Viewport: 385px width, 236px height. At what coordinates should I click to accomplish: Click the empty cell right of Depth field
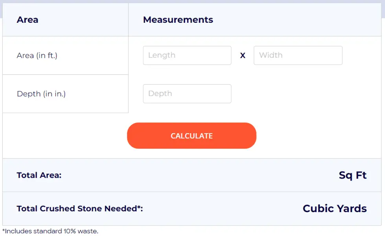(x=306, y=94)
